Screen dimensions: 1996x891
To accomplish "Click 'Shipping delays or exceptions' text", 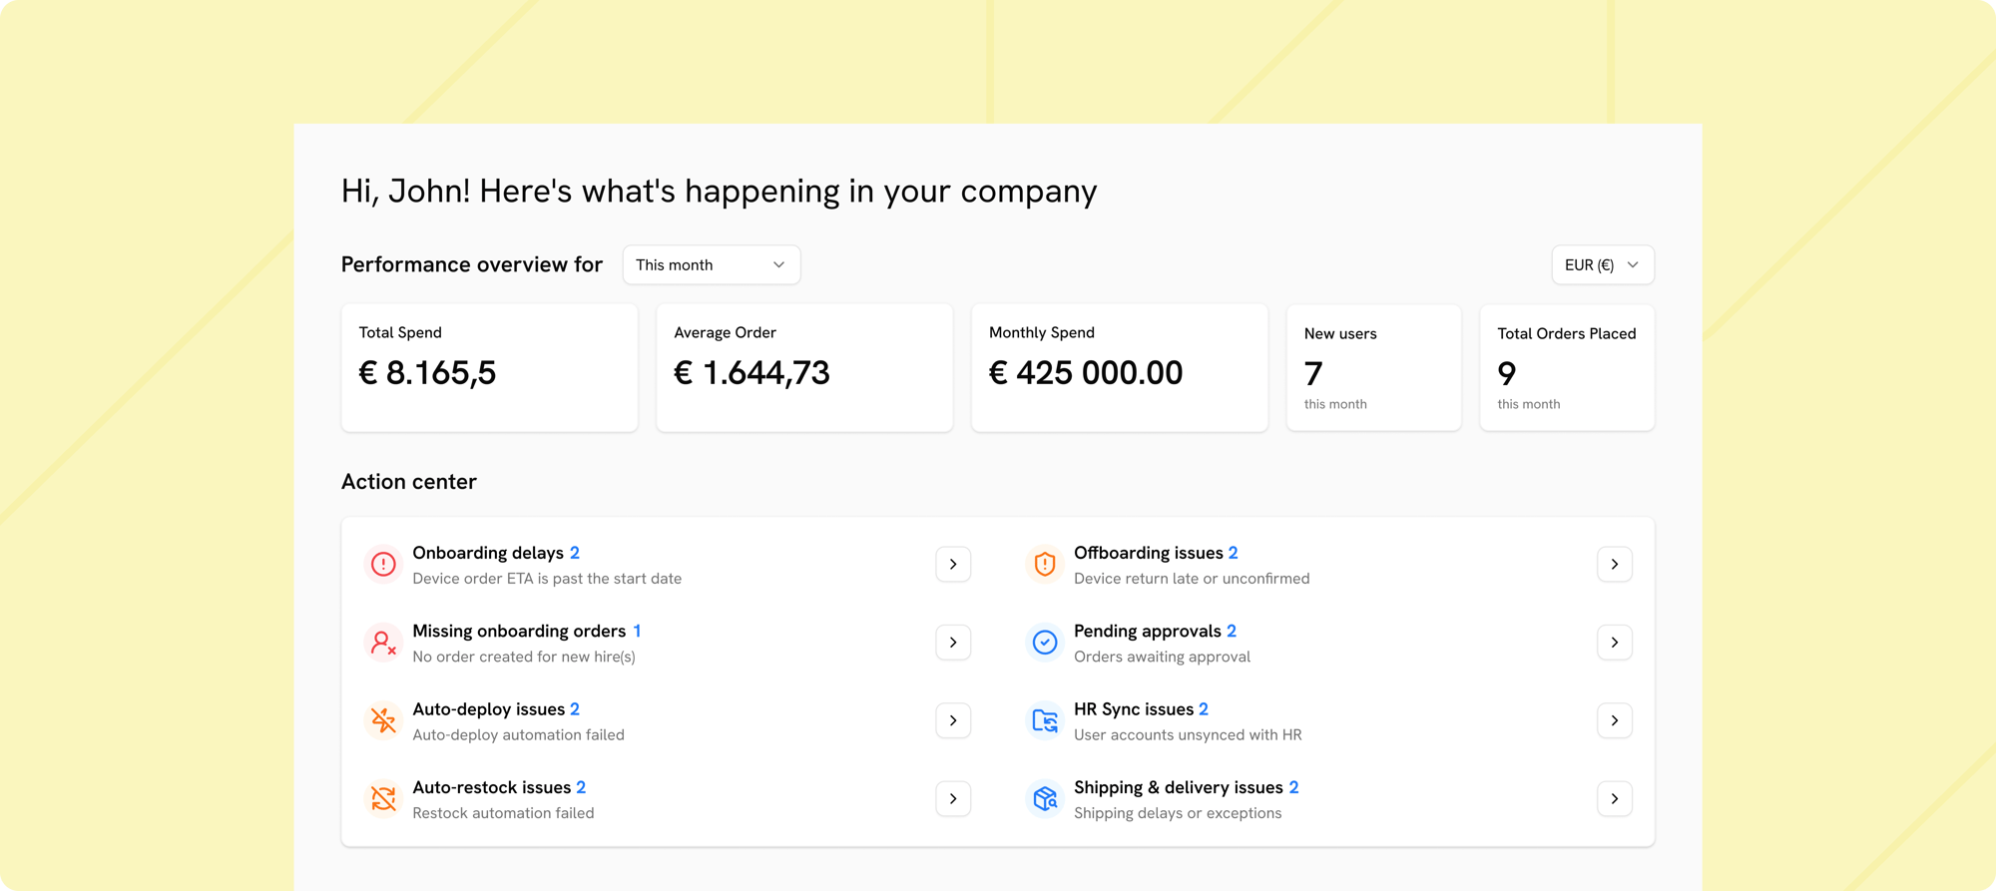I will pos(1178,813).
